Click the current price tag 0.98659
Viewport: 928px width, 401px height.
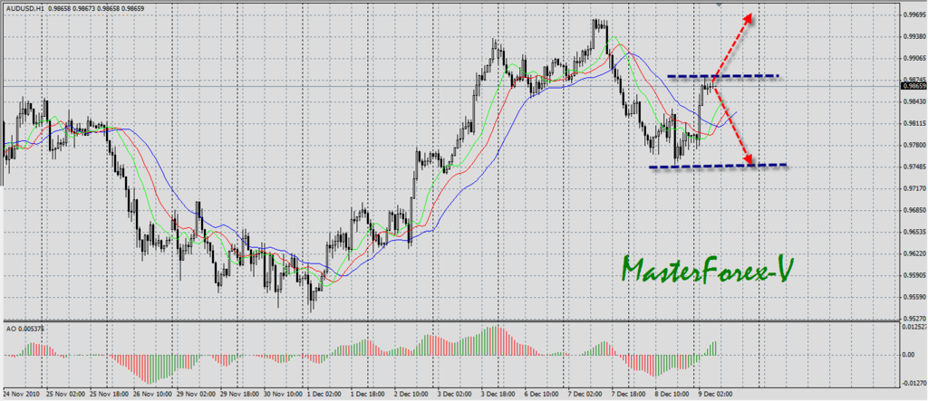912,85
